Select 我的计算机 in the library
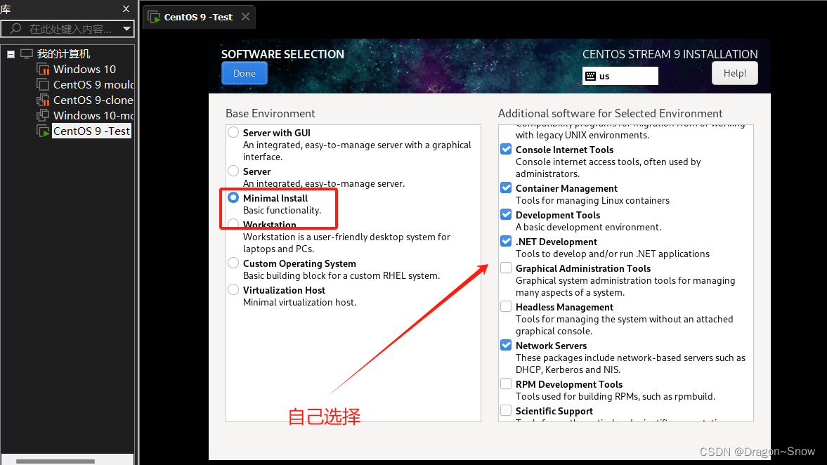 (x=63, y=54)
